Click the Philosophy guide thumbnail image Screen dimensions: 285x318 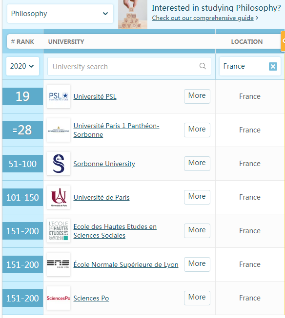coord(133,14)
